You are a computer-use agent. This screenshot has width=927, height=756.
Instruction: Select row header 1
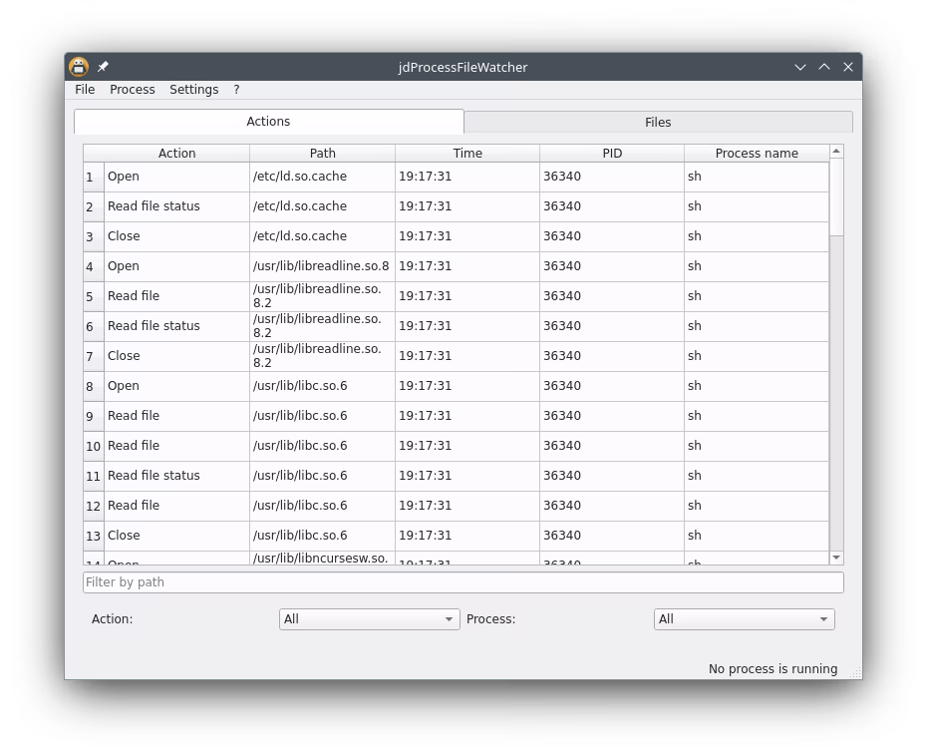click(x=94, y=177)
